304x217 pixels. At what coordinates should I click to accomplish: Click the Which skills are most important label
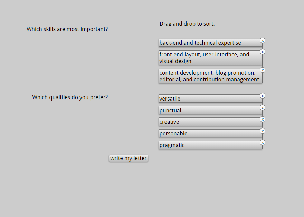point(67,29)
